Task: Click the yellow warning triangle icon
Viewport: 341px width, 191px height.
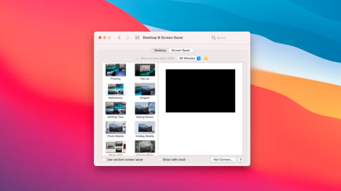Action: coord(206,58)
